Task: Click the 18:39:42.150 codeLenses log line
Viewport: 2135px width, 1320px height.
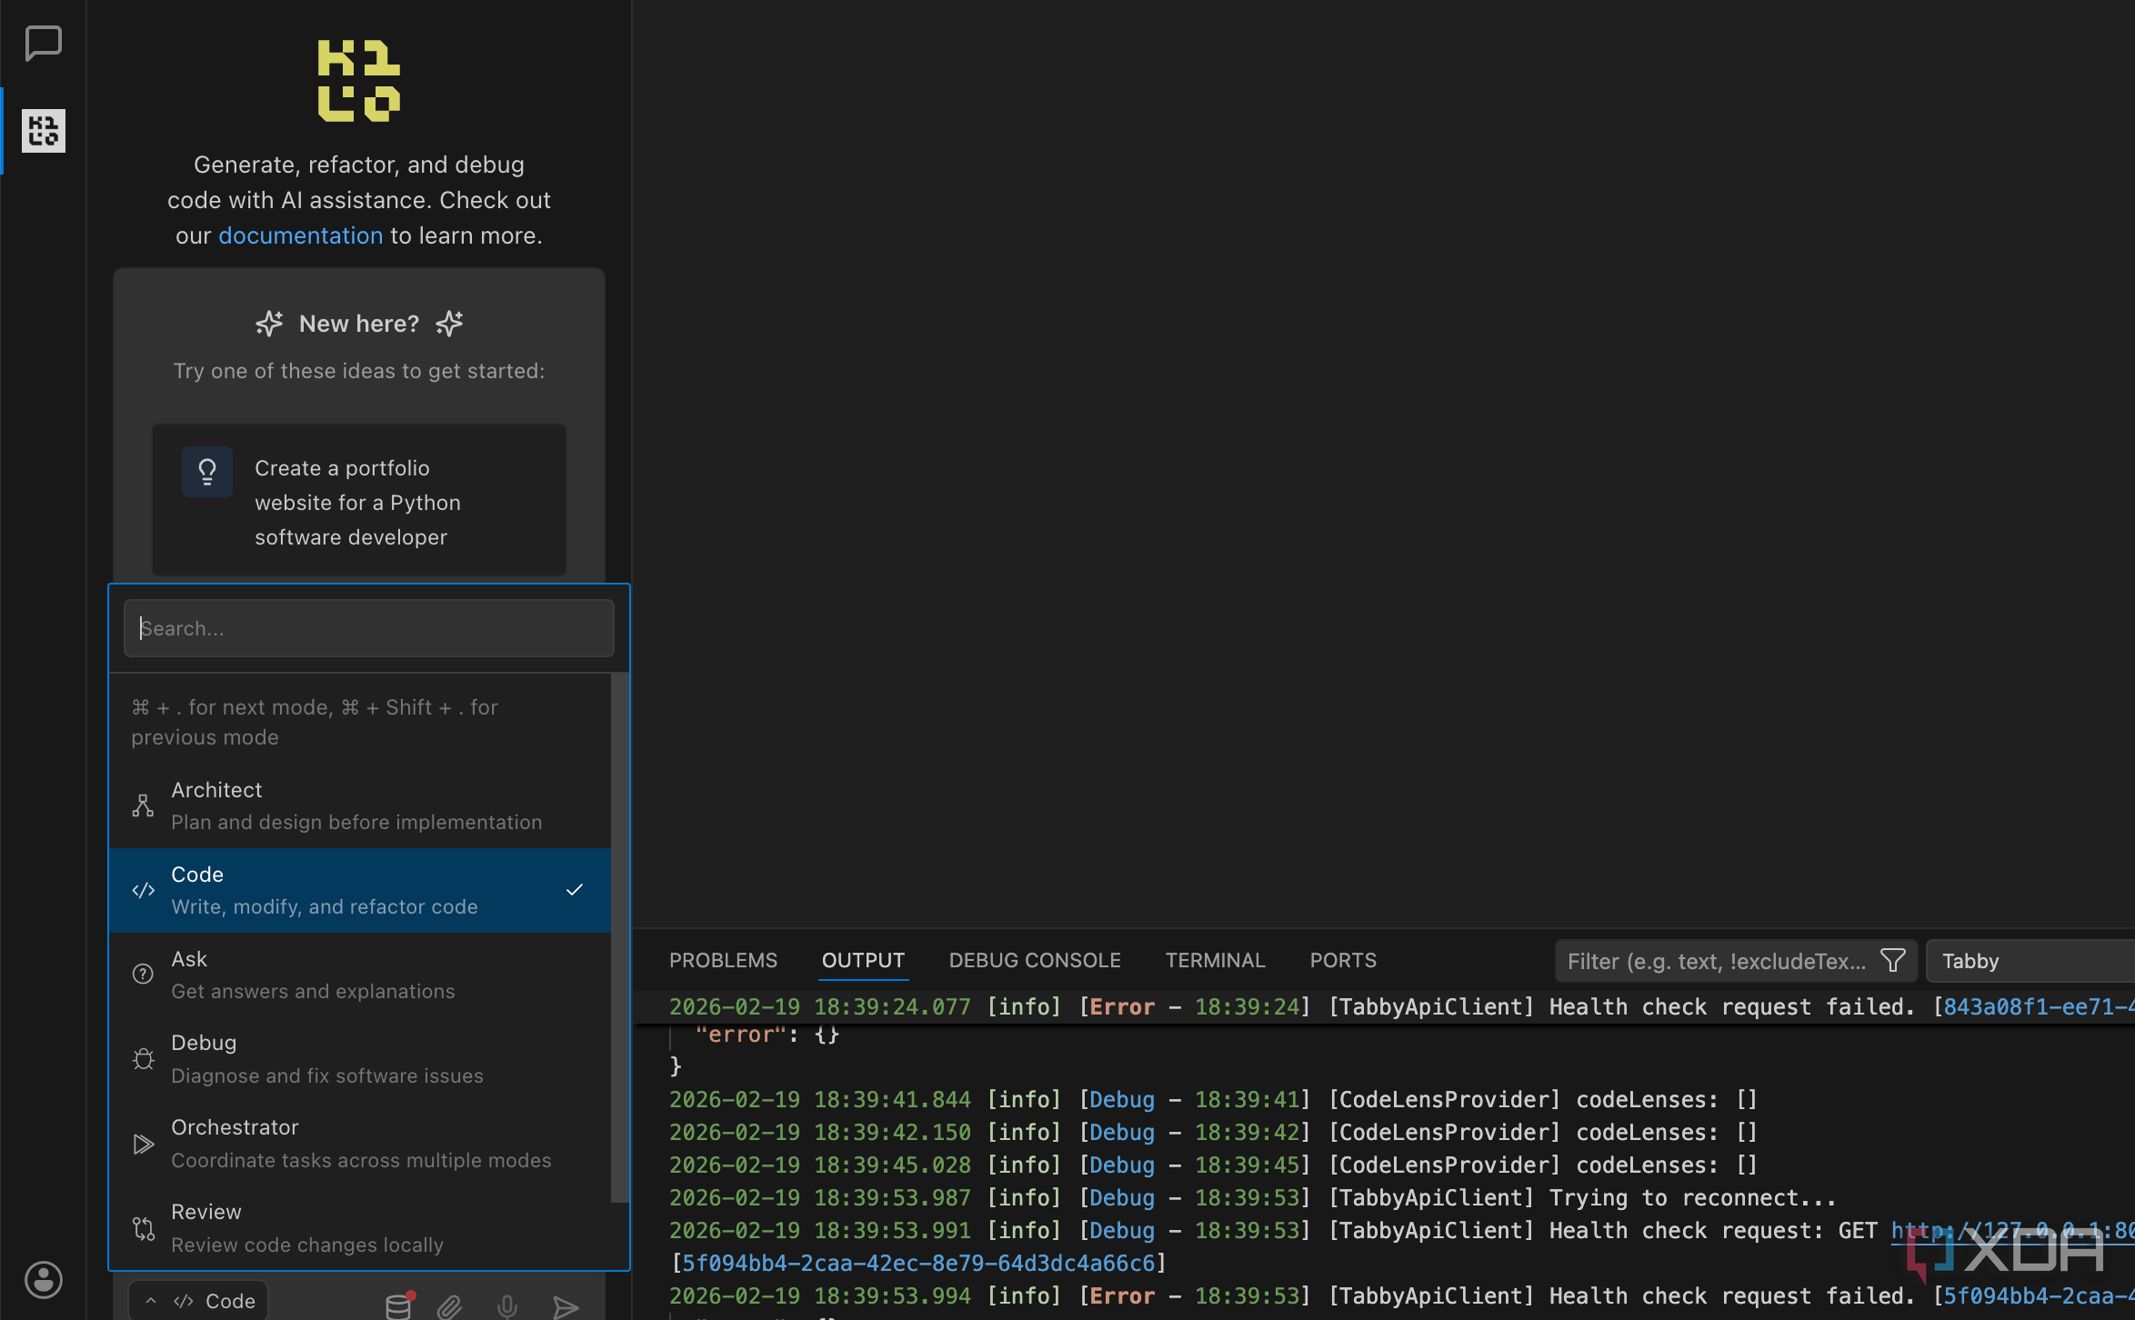Action: tap(1213, 1133)
